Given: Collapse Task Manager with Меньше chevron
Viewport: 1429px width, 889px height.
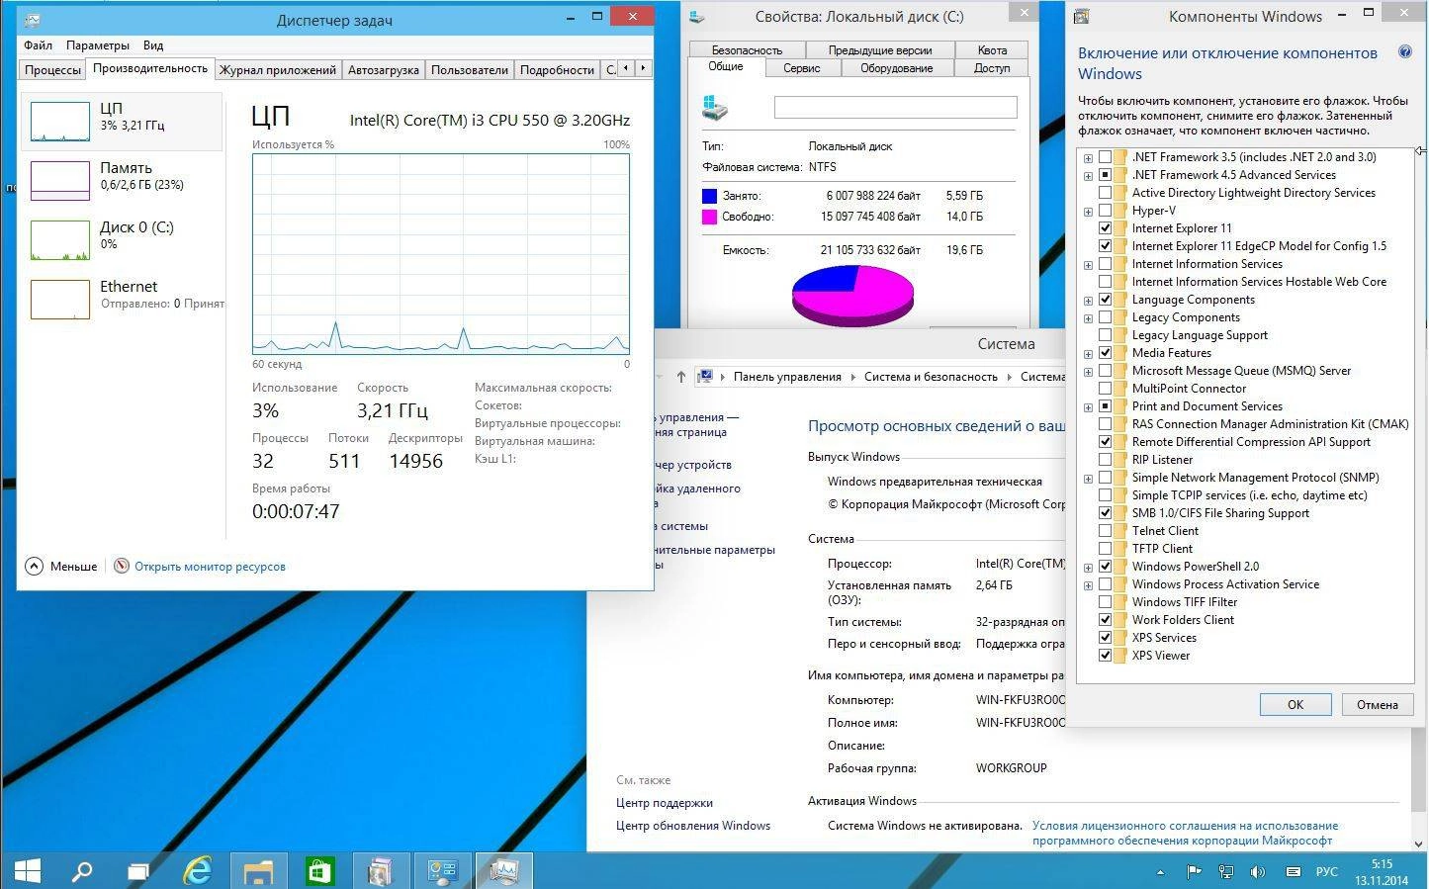Looking at the screenshot, I should click(34, 567).
